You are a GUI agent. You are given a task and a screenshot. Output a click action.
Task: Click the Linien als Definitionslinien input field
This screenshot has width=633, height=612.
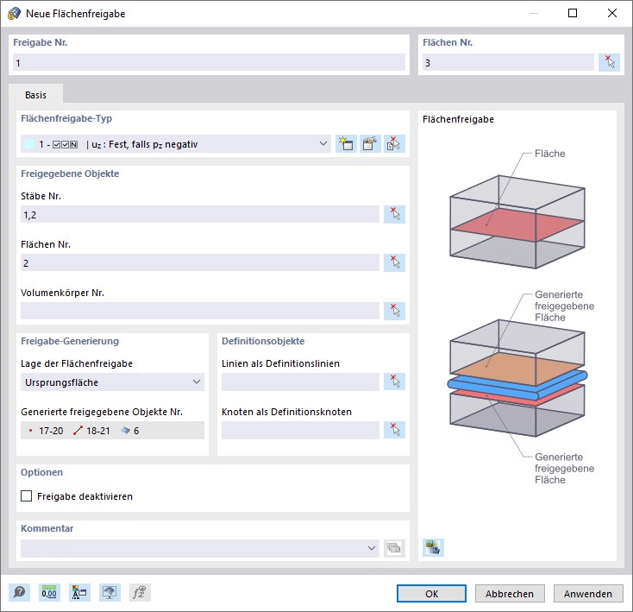tap(300, 382)
